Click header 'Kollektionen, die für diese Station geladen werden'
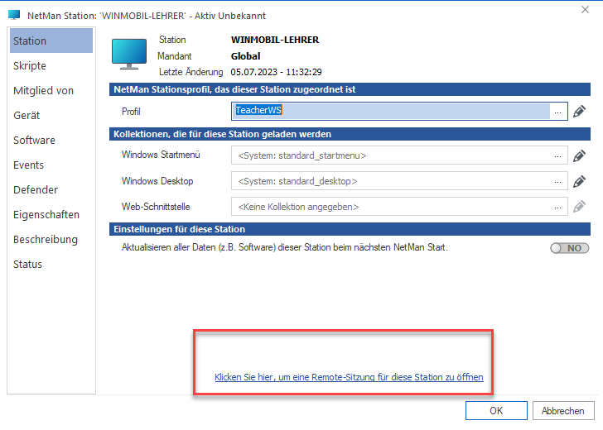 tap(350, 134)
